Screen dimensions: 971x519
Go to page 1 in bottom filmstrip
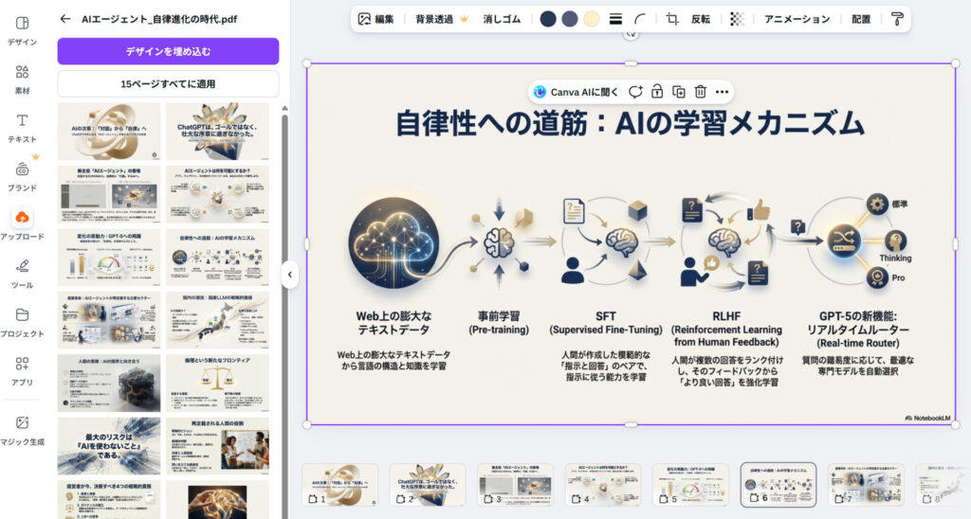click(340, 485)
